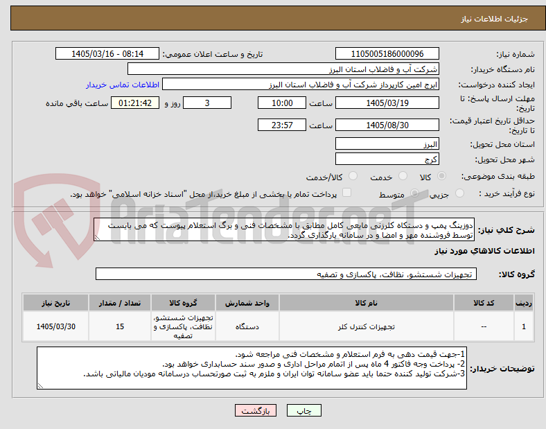Click the remaining days field showing 3
The height and width of the screenshot is (429, 546).
point(207,103)
